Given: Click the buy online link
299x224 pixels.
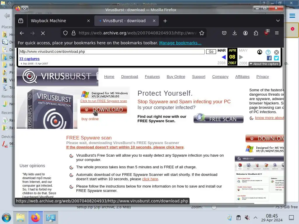Looking at the screenshot, I should pos(90,119).
